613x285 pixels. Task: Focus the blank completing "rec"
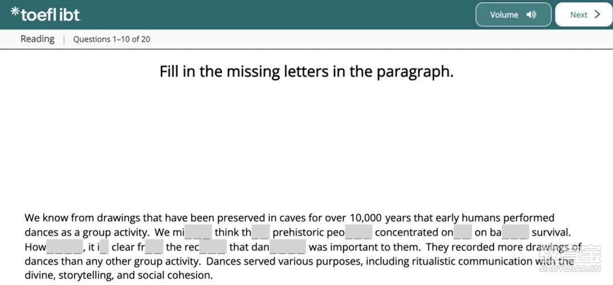tap(213, 247)
